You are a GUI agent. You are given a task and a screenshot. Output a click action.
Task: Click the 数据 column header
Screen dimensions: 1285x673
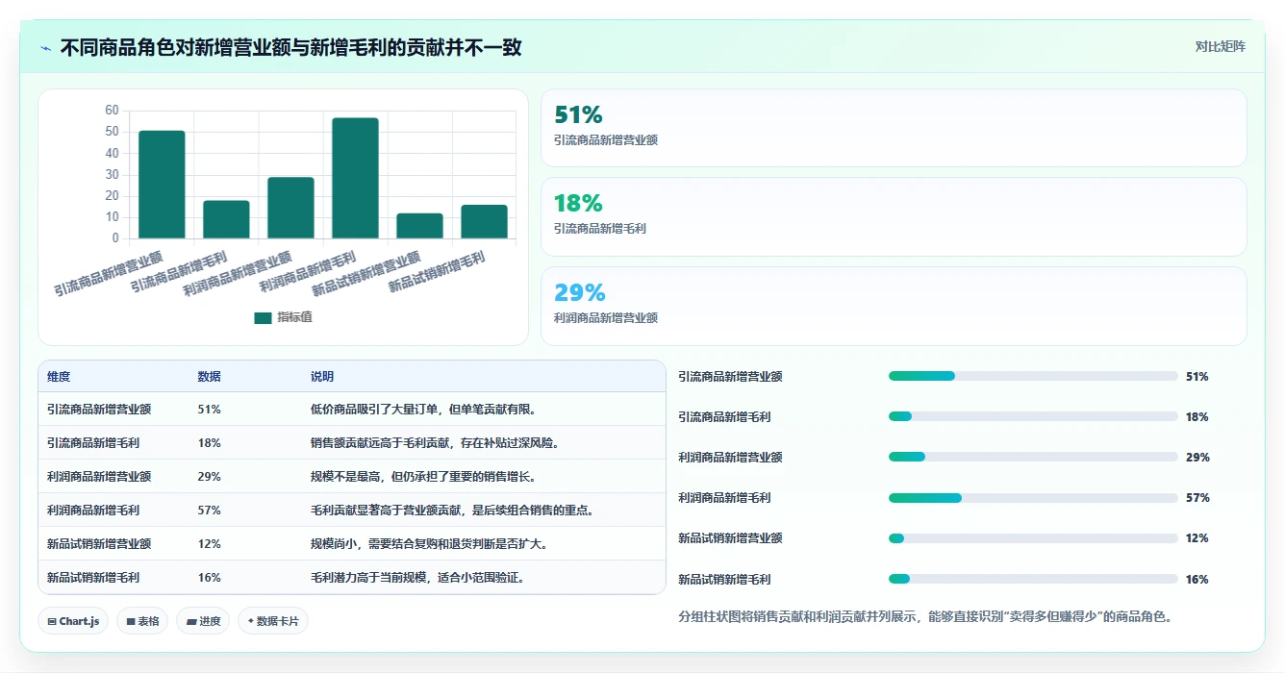209,377
